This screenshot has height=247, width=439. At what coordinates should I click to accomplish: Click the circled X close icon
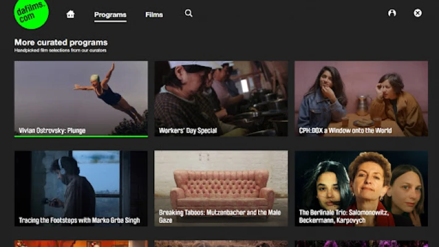(417, 13)
